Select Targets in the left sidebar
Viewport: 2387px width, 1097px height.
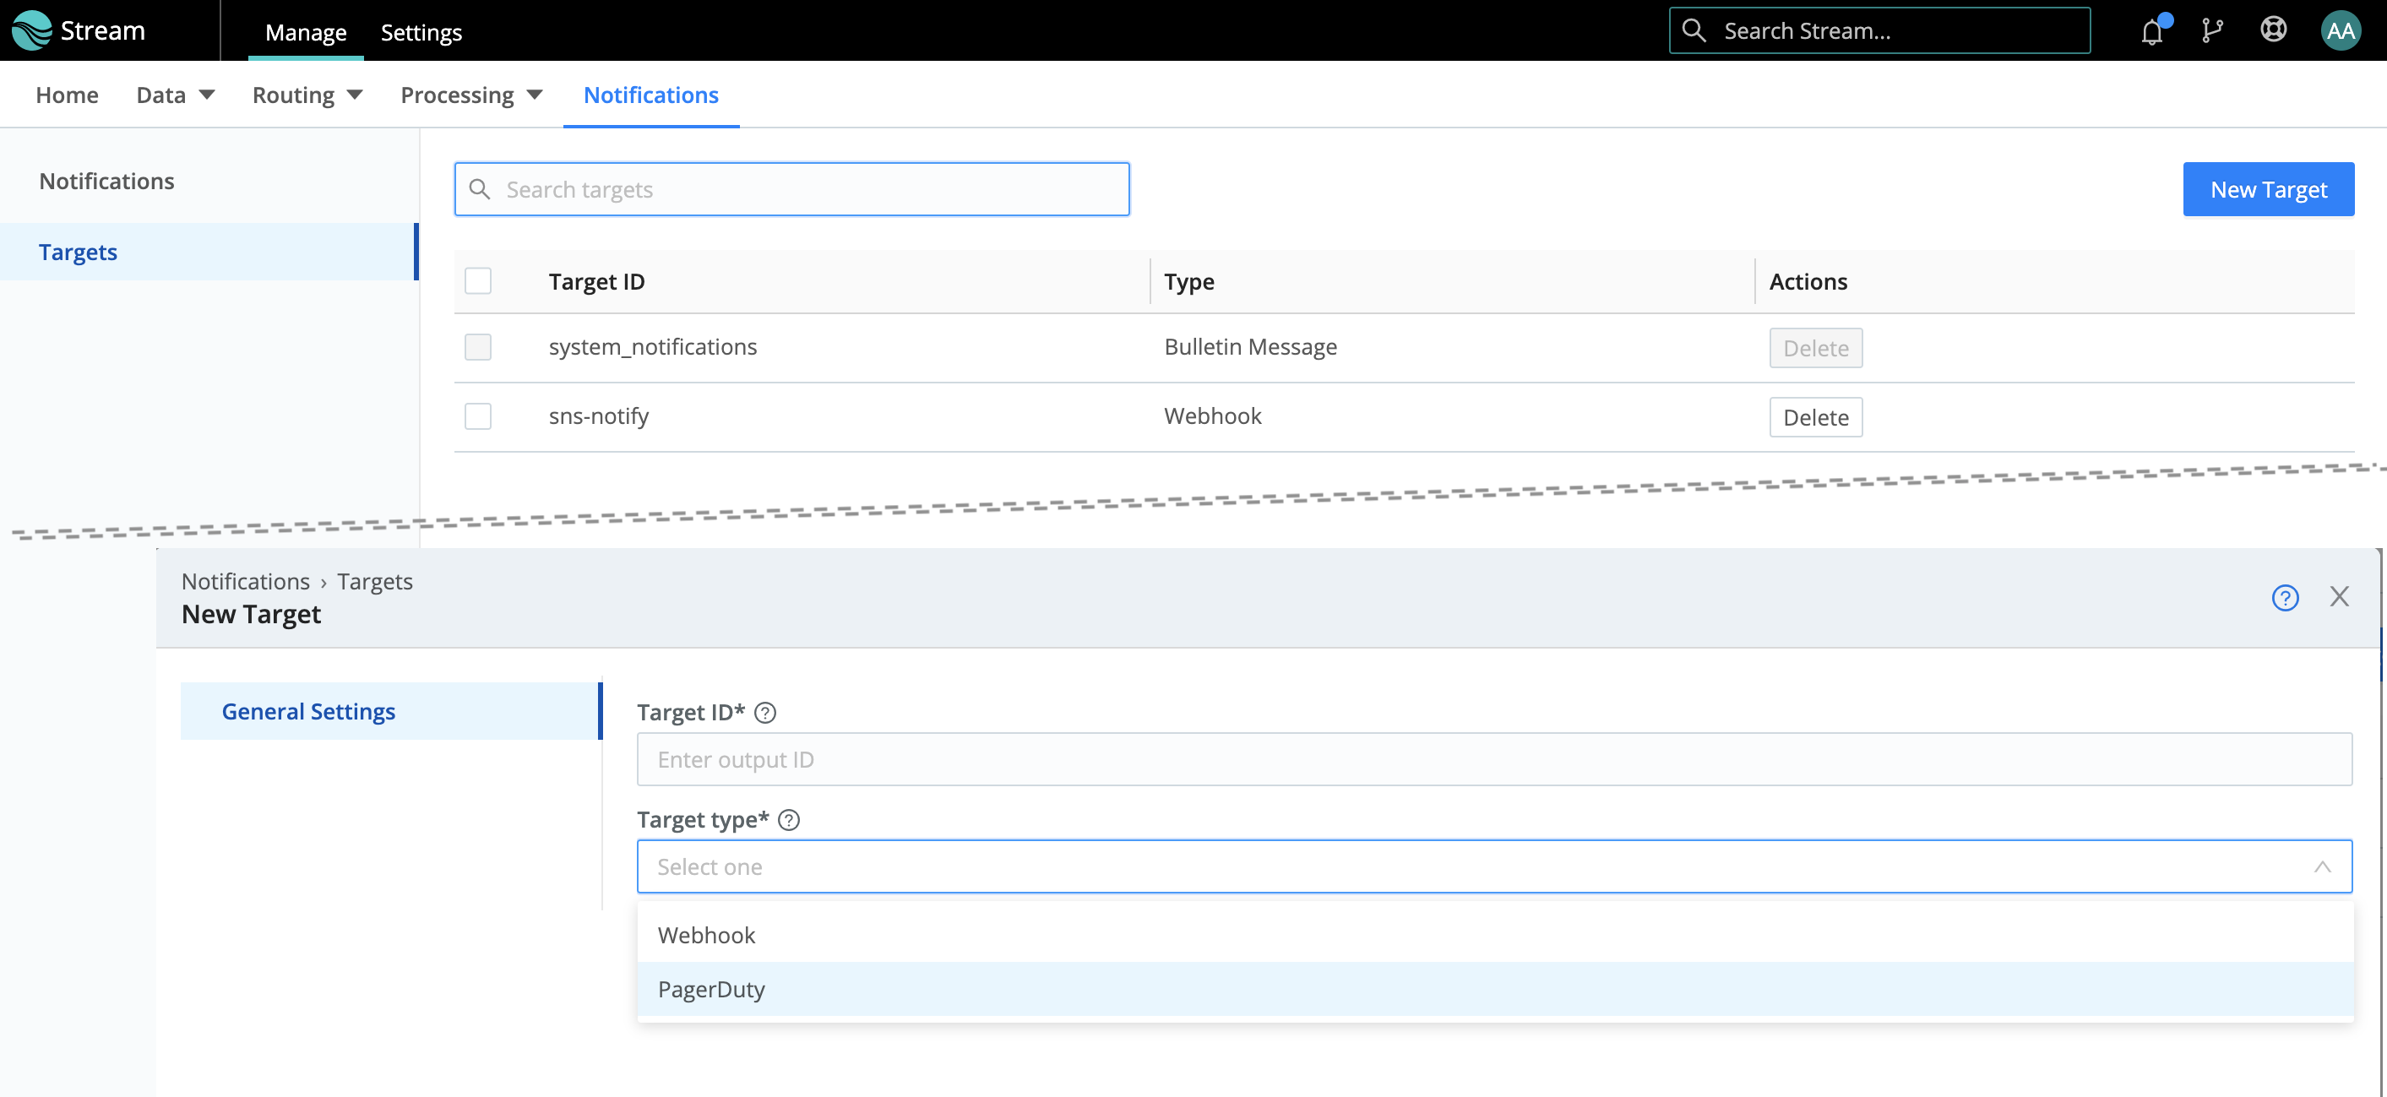point(209,252)
